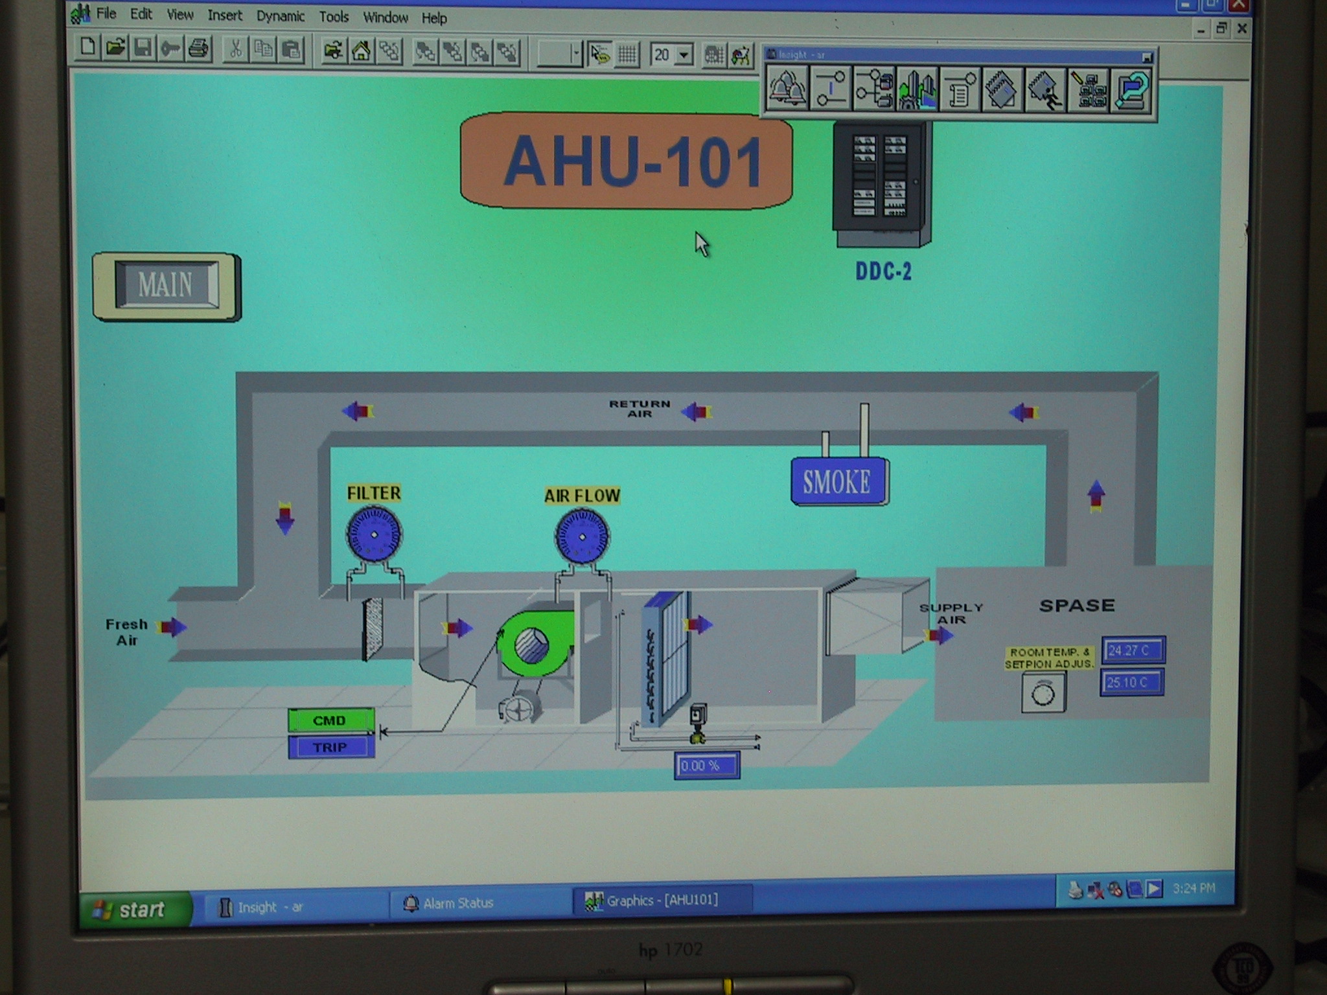This screenshot has width=1327, height=995.
Task: Click the green CMD fan command button
Action: click(330, 720)
